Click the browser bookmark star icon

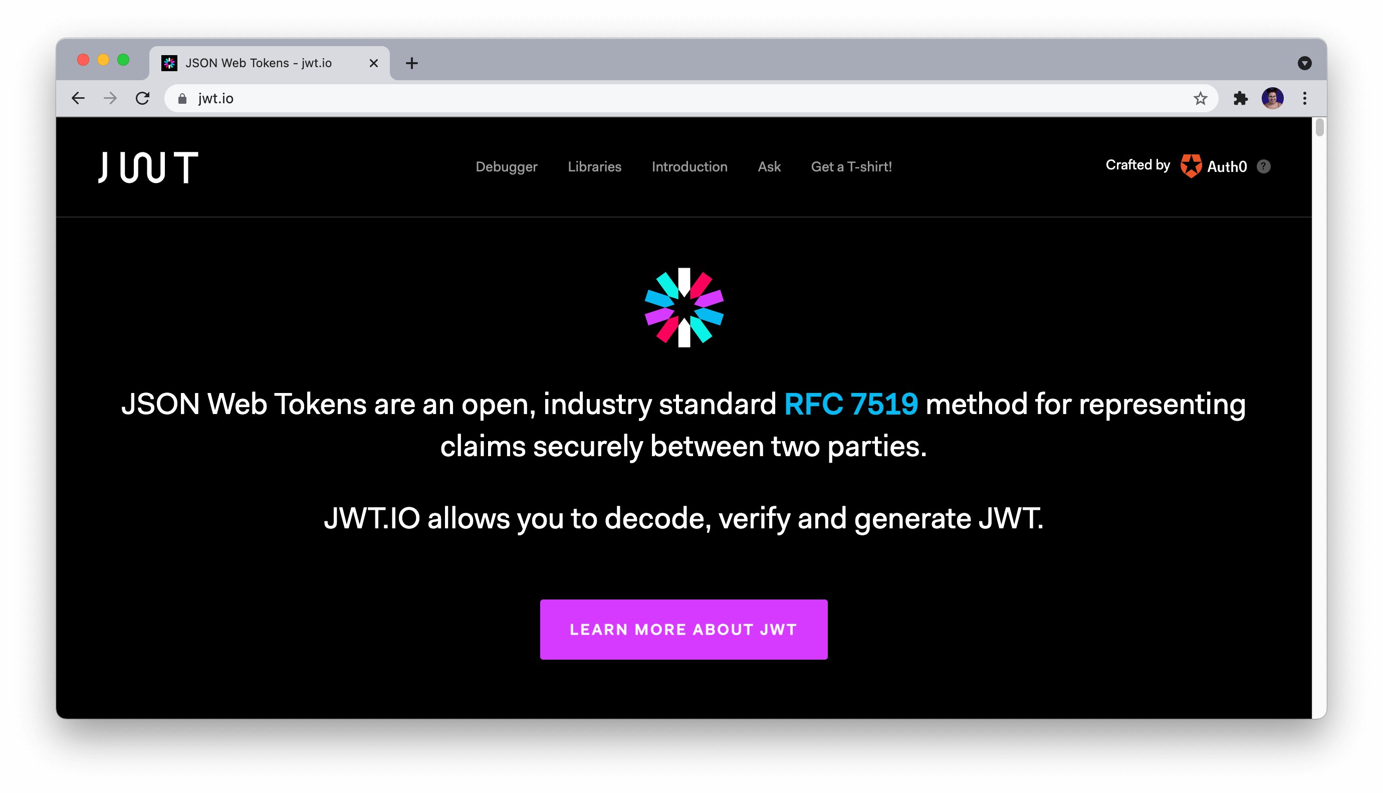click(x=1200, y=98)
